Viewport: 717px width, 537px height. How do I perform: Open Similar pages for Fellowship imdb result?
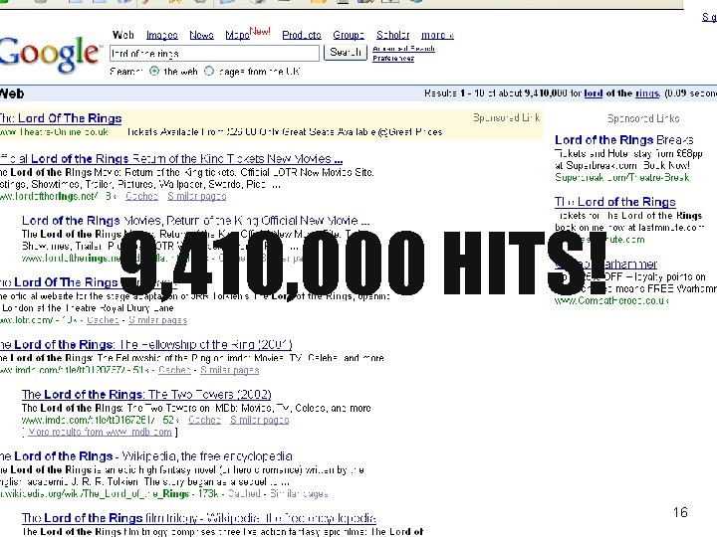point(230,370)
